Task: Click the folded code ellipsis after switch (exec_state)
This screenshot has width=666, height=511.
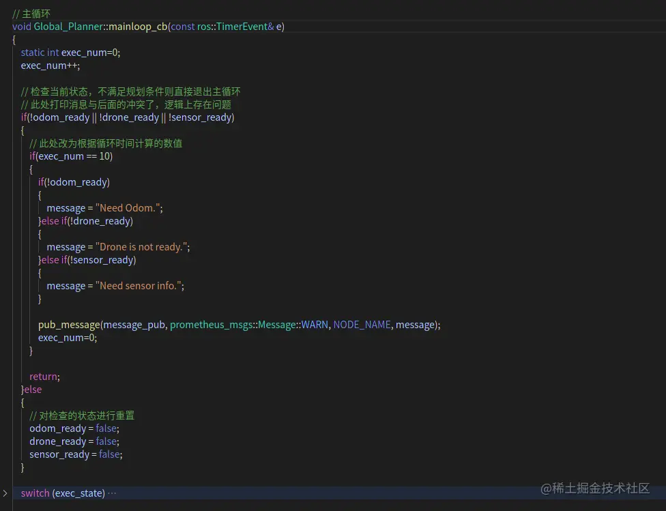Action: click(112, 493)
